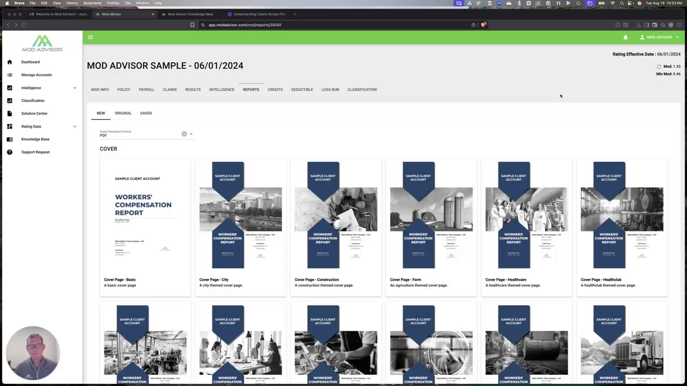The image size is (687, 386).
Task: Choose the Cover Page - Farm thumbnail
Action: [x=431, y=215]
